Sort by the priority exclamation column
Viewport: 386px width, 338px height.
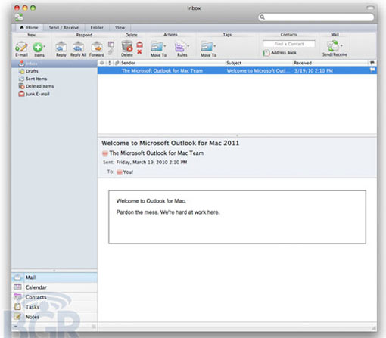tap(110, 63)
